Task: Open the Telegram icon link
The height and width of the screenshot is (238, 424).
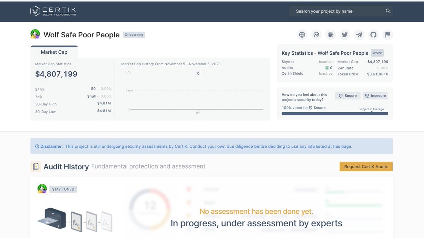Action: pos(359,35)
